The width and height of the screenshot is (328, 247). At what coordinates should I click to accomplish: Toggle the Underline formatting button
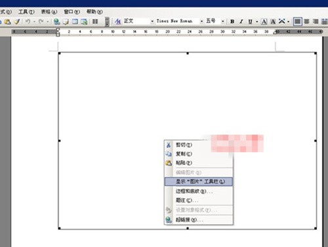(250, 22)
